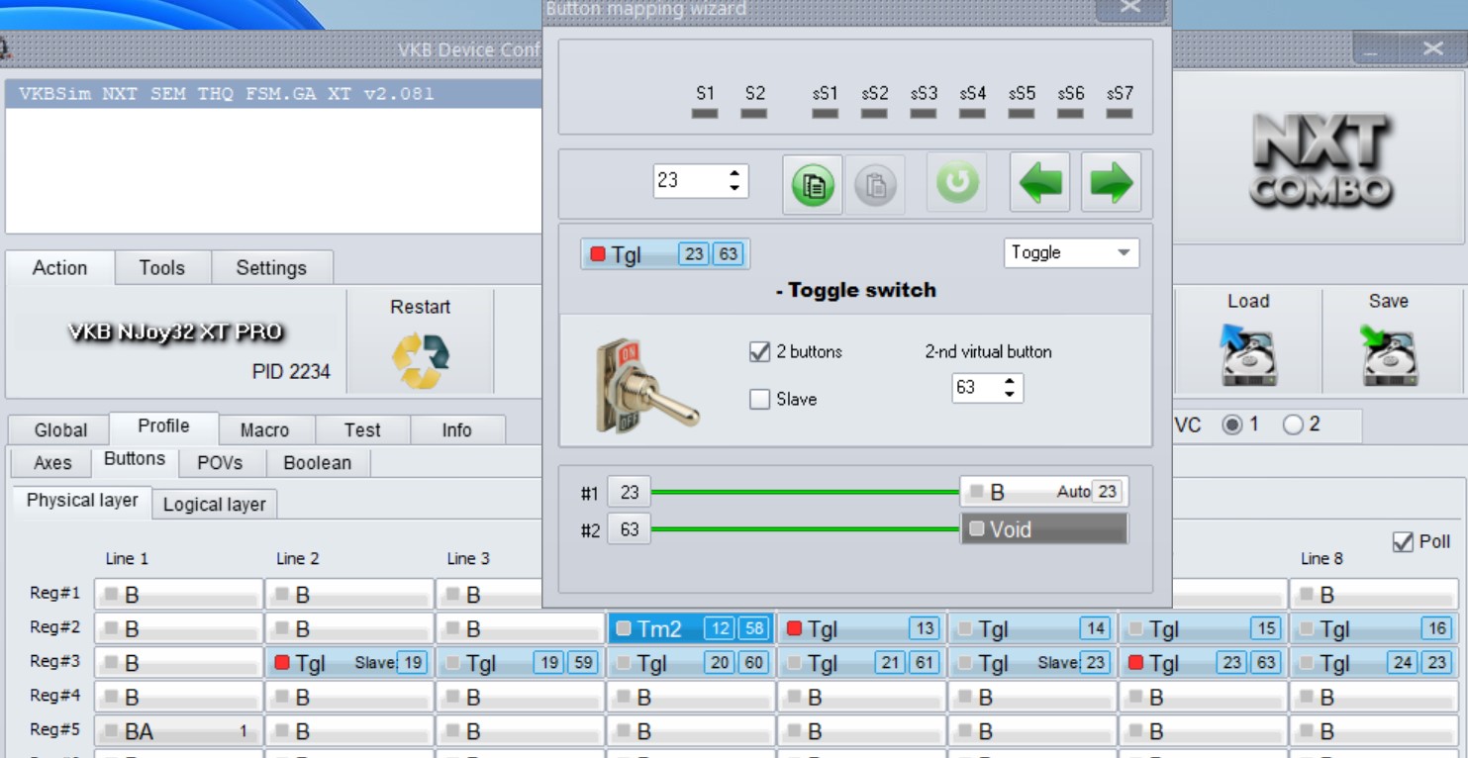1468x758 pixels.
Task: Open the Settings tab
Action: coord(271,268)
